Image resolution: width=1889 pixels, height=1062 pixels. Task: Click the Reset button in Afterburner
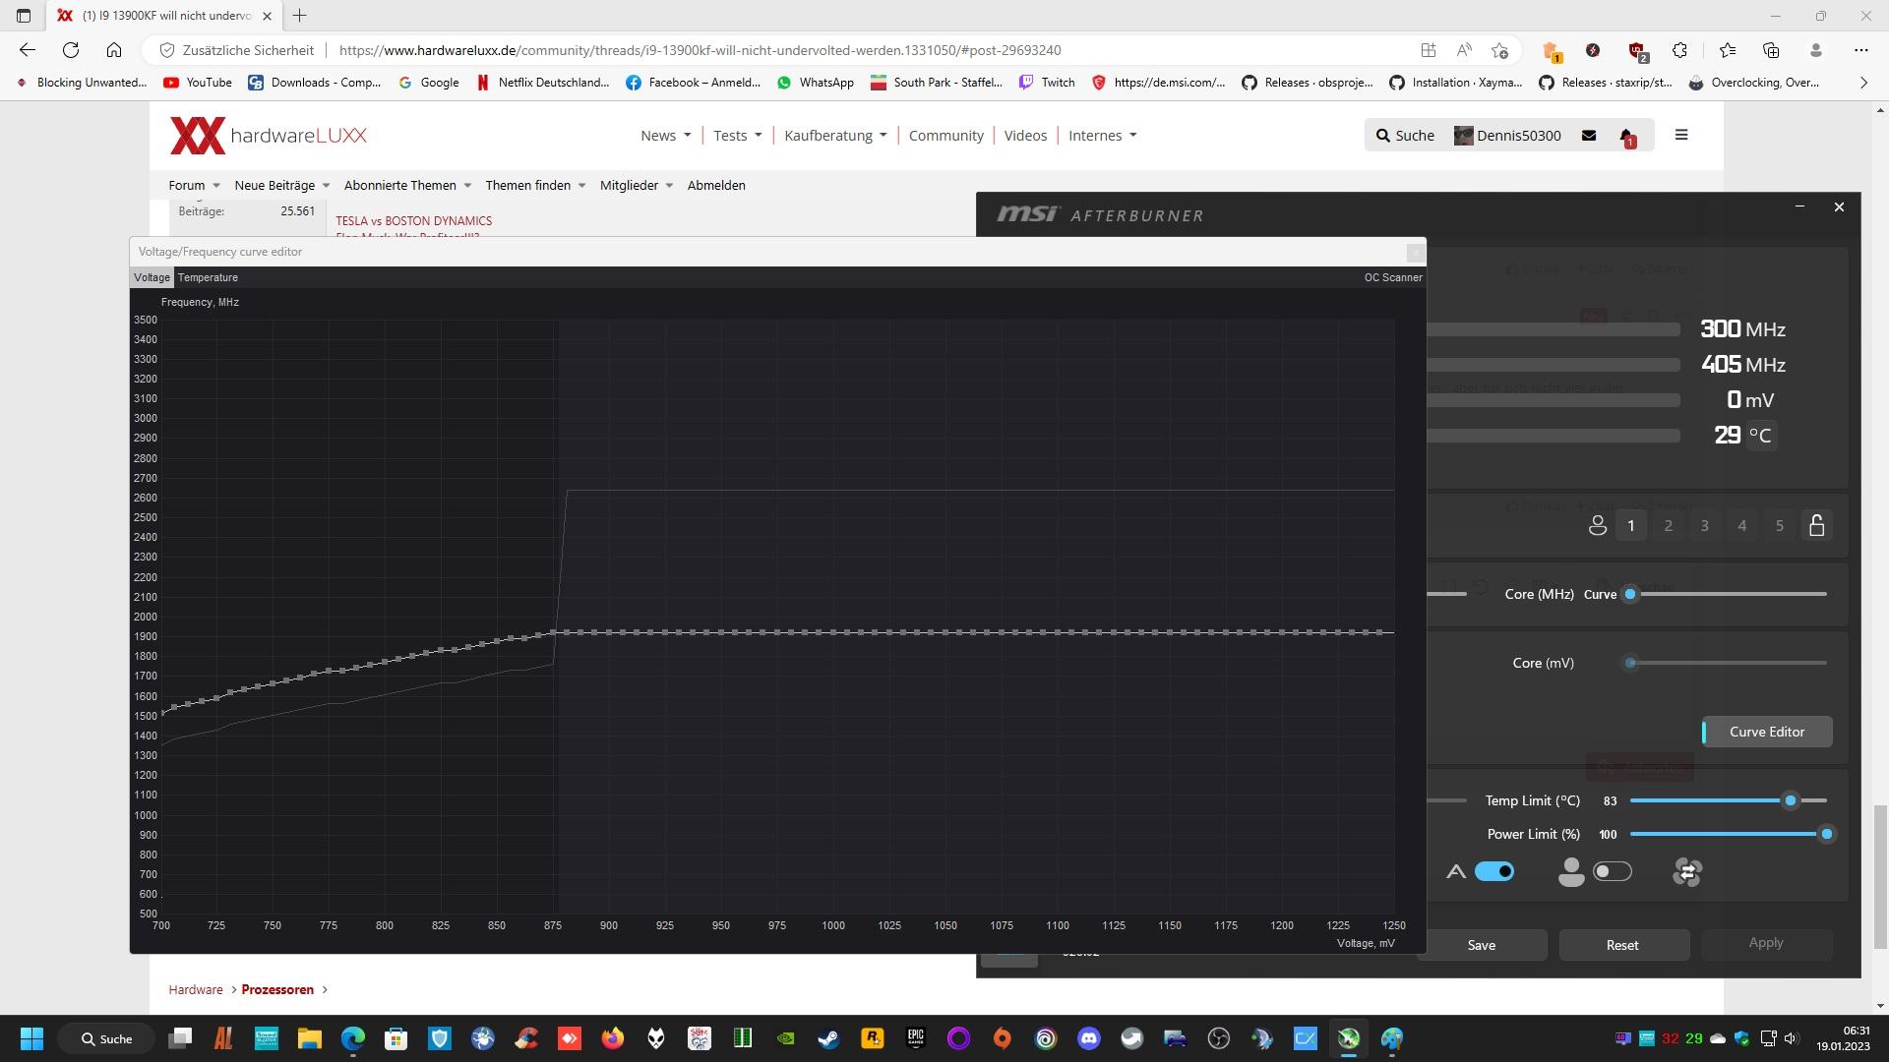click(x=1623, y=945)
